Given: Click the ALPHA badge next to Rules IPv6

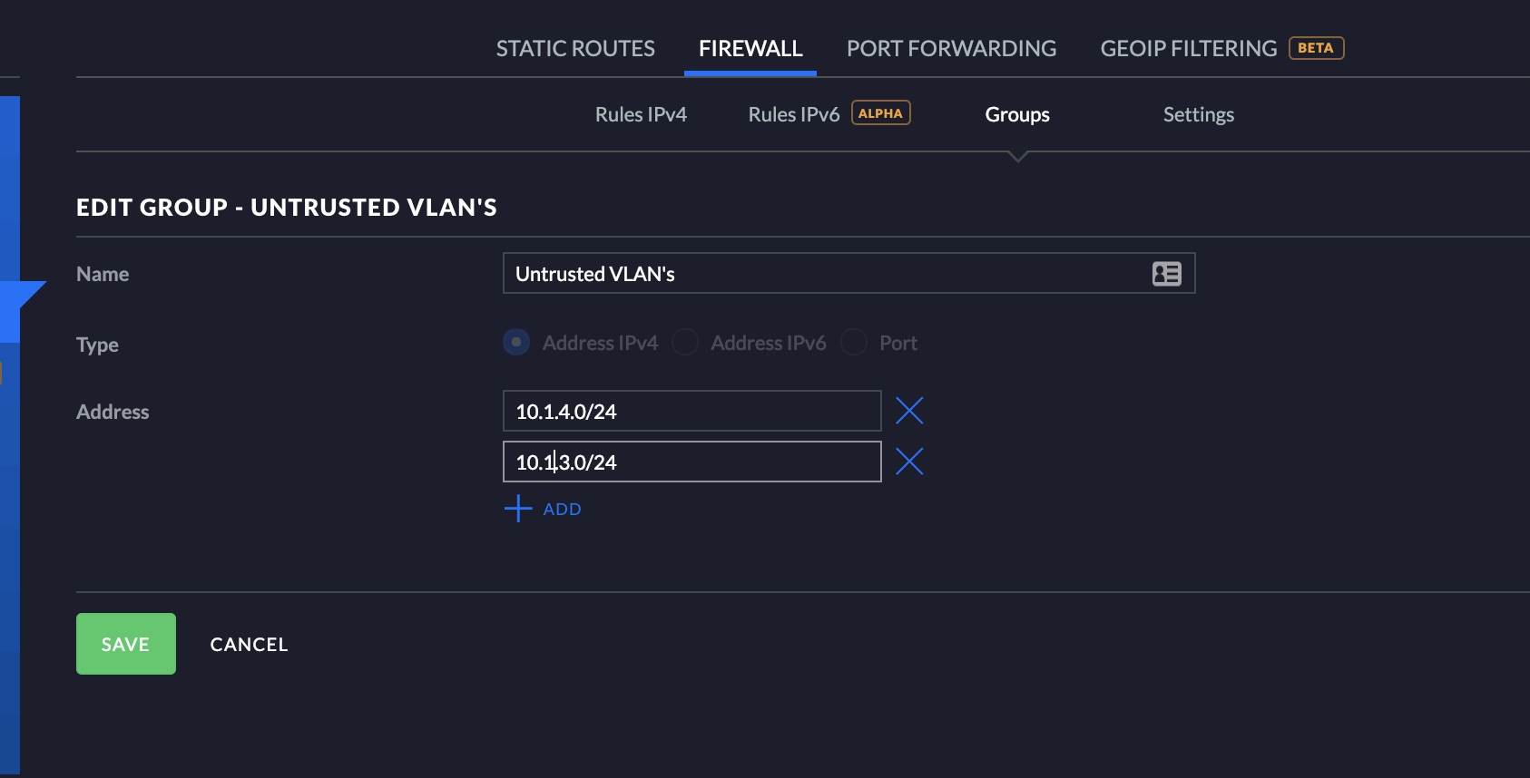Looking at the screenshot, I should tap(880, 113).
